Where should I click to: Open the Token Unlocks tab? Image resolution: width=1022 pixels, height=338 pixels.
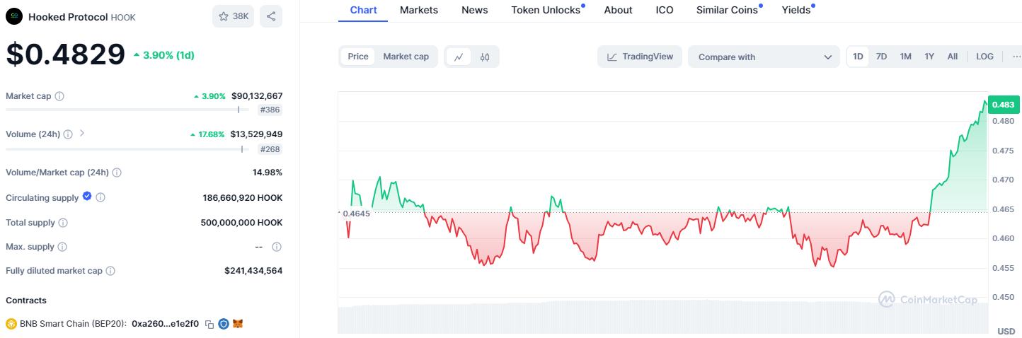coord(546,10)
